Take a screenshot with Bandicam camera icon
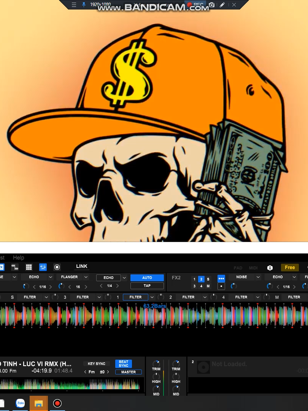 click(212, 5)
